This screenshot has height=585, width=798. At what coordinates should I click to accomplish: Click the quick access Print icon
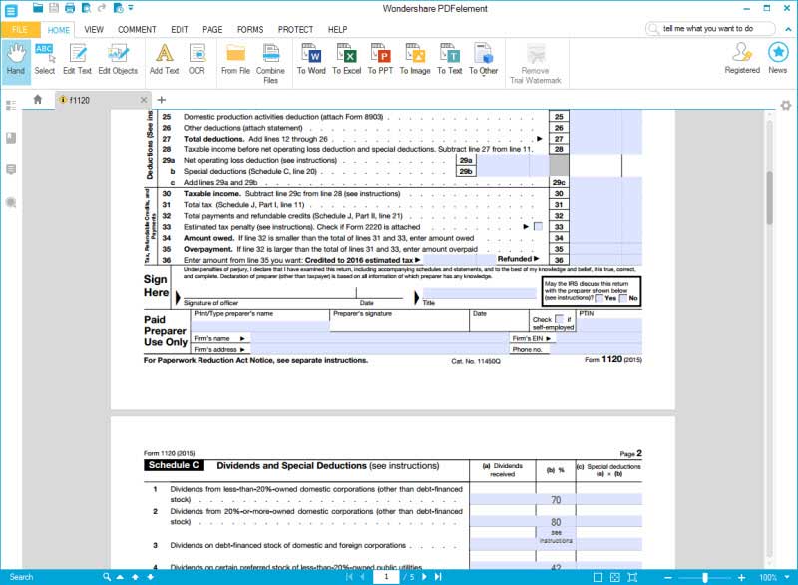coord(70,8)
